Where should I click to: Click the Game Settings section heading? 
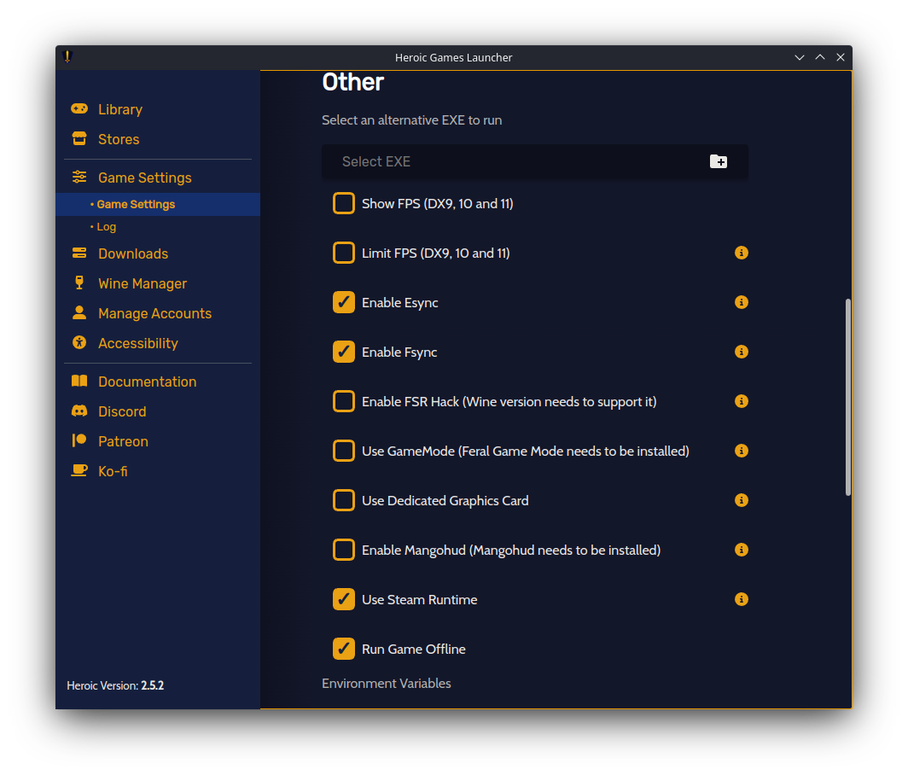(x=145, y=178)
